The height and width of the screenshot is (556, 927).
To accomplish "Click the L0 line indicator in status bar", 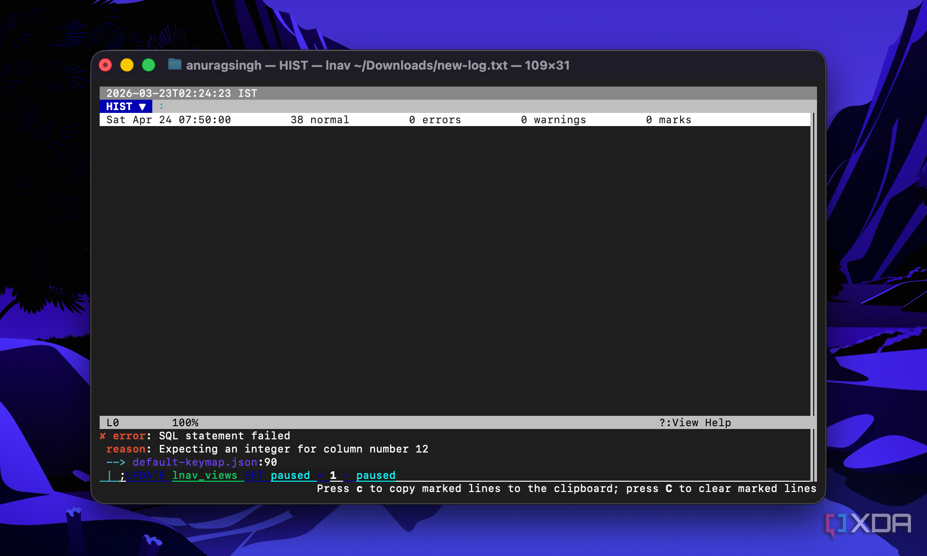I will pyautogui.click(x=113, y=422).
